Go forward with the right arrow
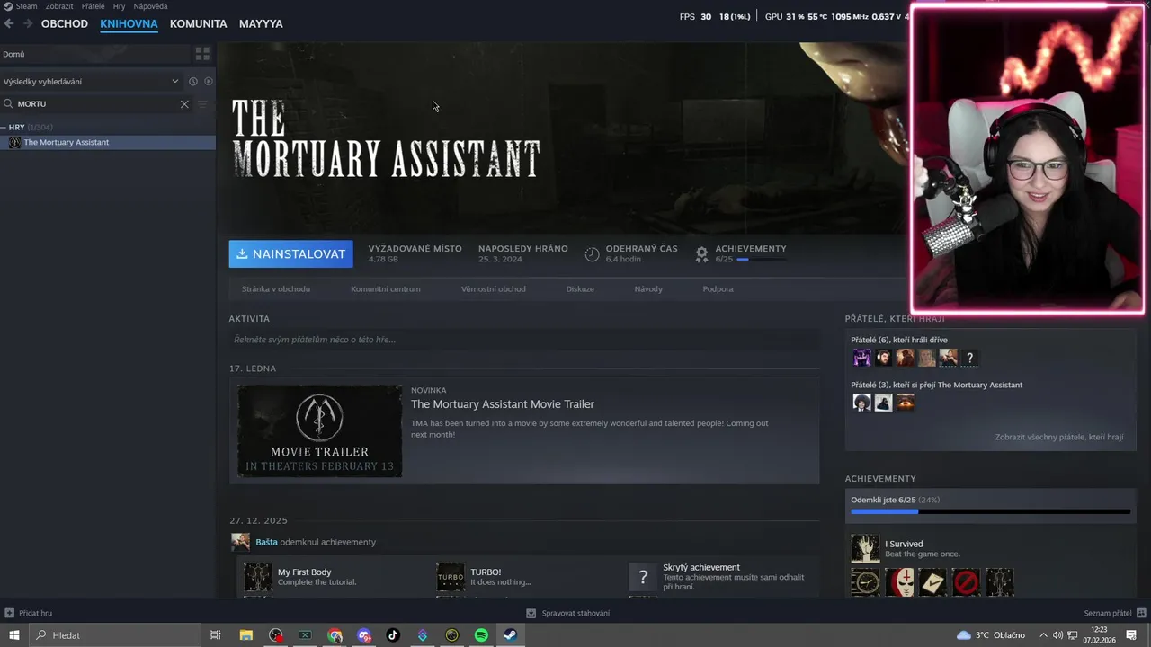Viewport: 1151px width, 647px height. point(28,23)
